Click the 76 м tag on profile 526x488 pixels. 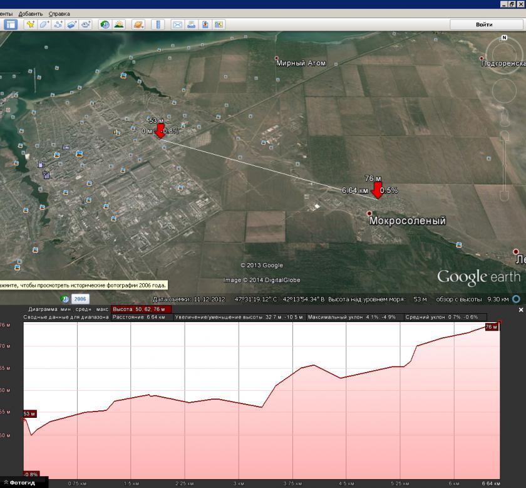tap(492, 327)
